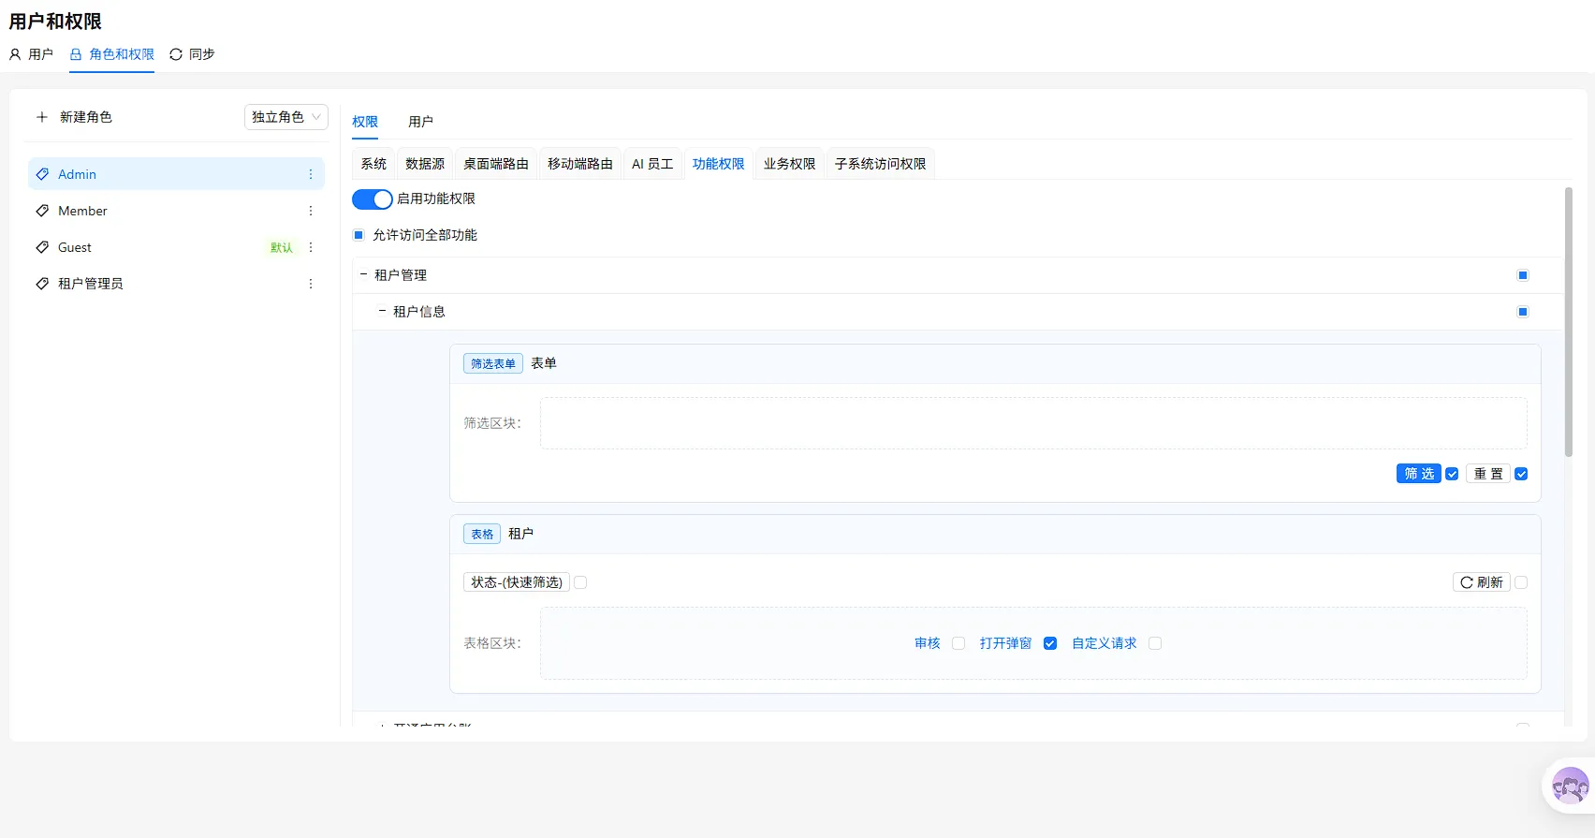This screenshot has height=838, width=1595.
Task: Click the 刷新 button
Action: (1482, 582)
